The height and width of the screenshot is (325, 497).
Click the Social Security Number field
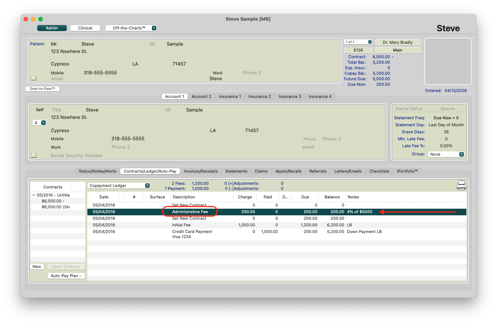click(77, 156)
